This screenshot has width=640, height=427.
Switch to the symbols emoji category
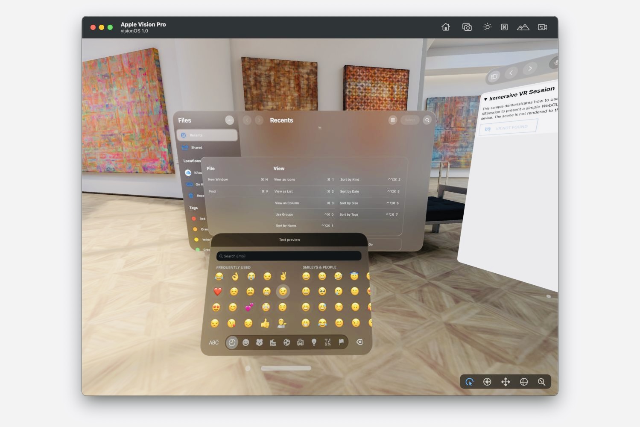click(327, 342)
